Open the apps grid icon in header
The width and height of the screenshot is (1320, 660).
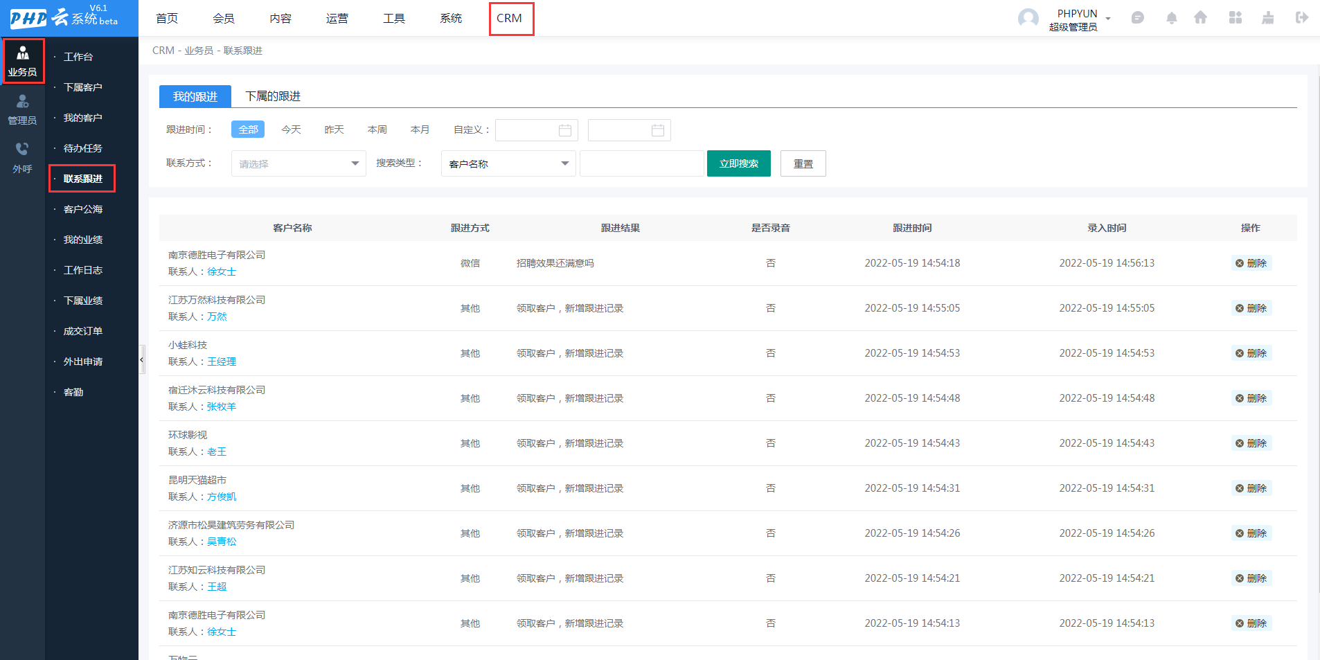(x=1235, y=18)
